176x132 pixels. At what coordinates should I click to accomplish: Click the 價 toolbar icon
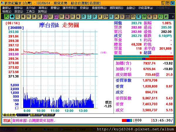[x=34, y=16]
